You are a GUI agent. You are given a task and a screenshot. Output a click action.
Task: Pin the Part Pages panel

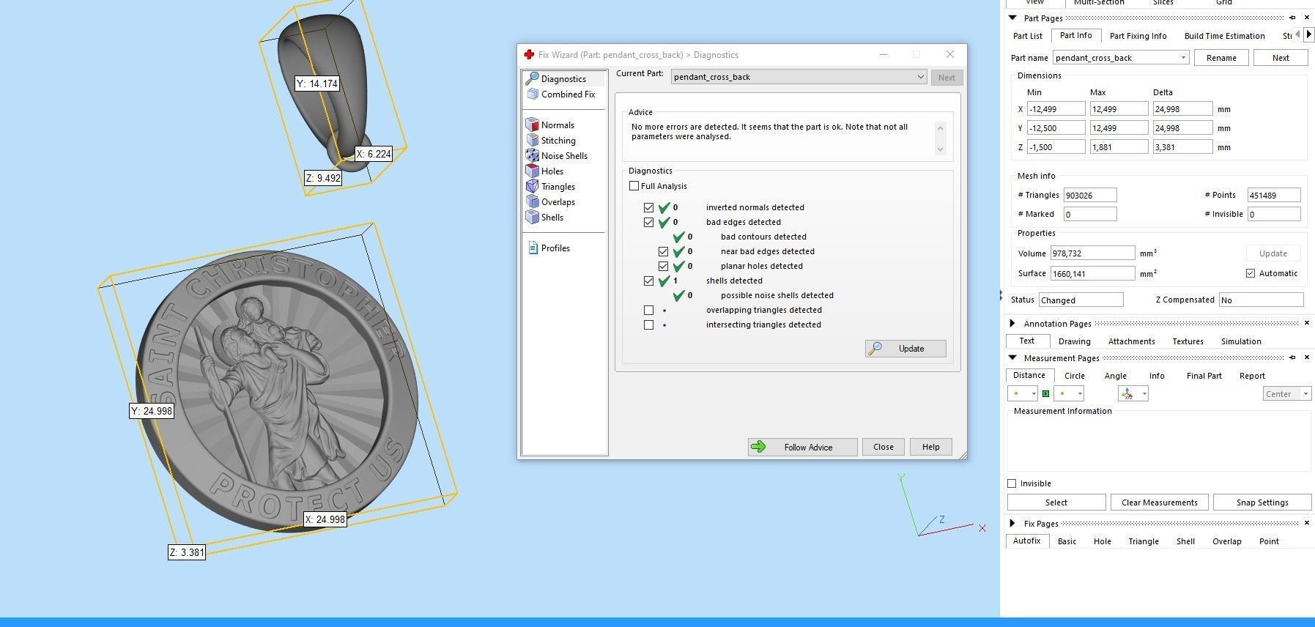point(1292,18)
